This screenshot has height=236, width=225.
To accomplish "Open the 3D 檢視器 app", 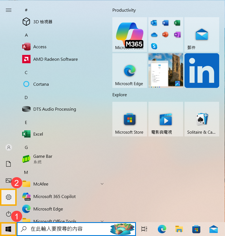I will (x=37, y=22).
